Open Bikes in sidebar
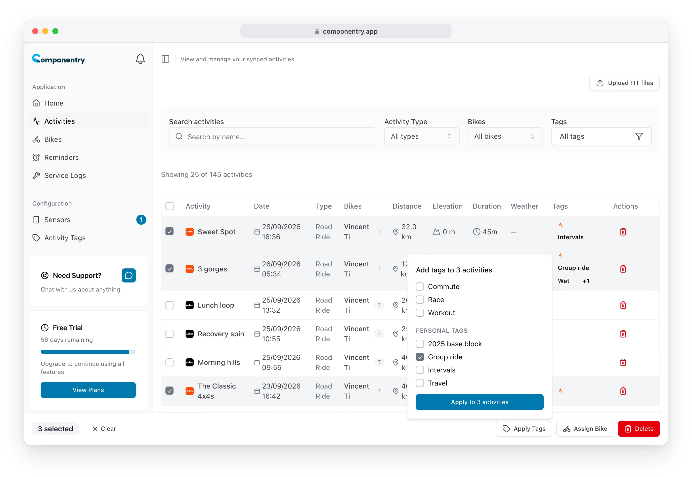This screenshot has height=477, width=692. tap(88, 139)
